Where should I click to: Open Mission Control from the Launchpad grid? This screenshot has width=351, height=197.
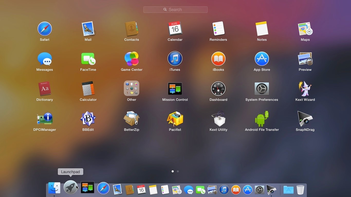[x=175, y=89]
